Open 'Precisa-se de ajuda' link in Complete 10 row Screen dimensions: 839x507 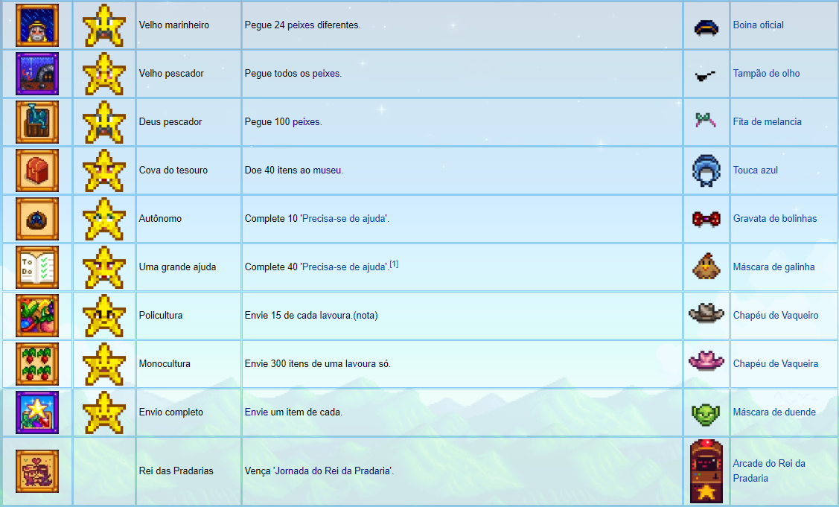pyautogui.click(x=343, y=218)
